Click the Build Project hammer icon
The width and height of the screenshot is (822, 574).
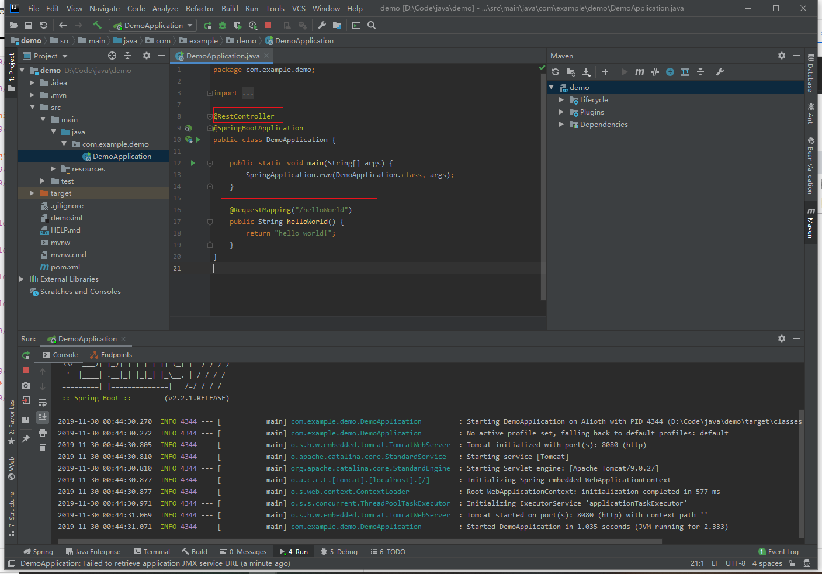coord(97,25)
